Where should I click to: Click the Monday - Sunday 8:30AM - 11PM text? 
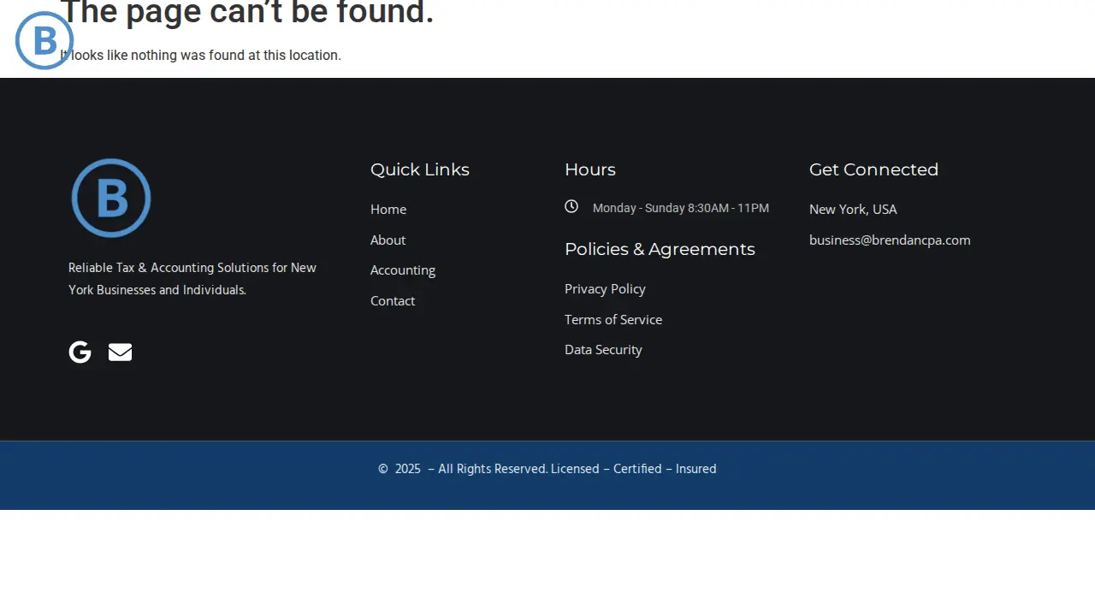click(681, 208)
